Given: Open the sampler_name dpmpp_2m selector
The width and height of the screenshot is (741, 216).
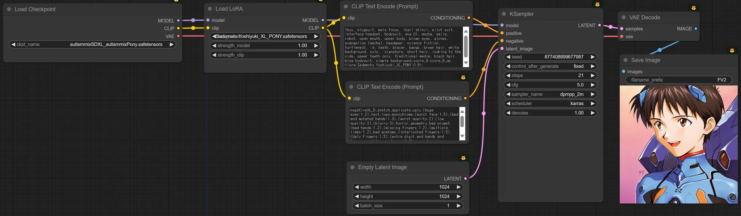Looking at the screenshot, I should pos(550,94).
